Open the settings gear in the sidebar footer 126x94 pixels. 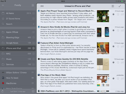pos(33,91)
